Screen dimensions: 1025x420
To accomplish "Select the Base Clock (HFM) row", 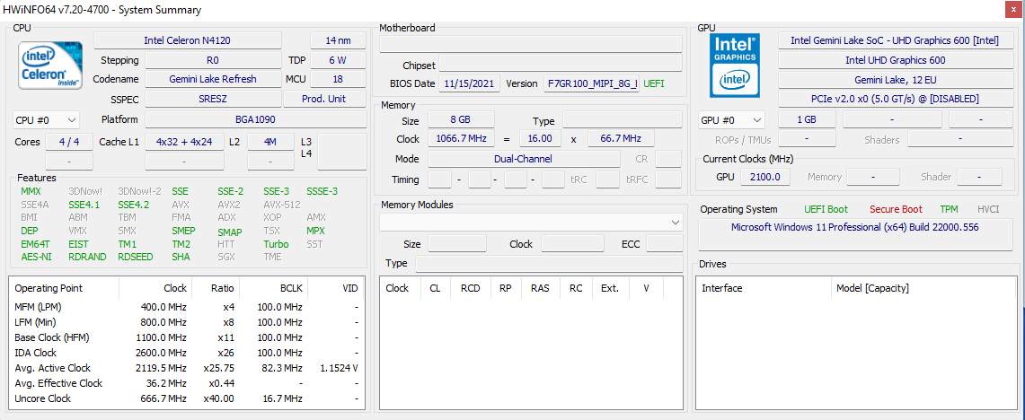I will click(x=186, y=337).
